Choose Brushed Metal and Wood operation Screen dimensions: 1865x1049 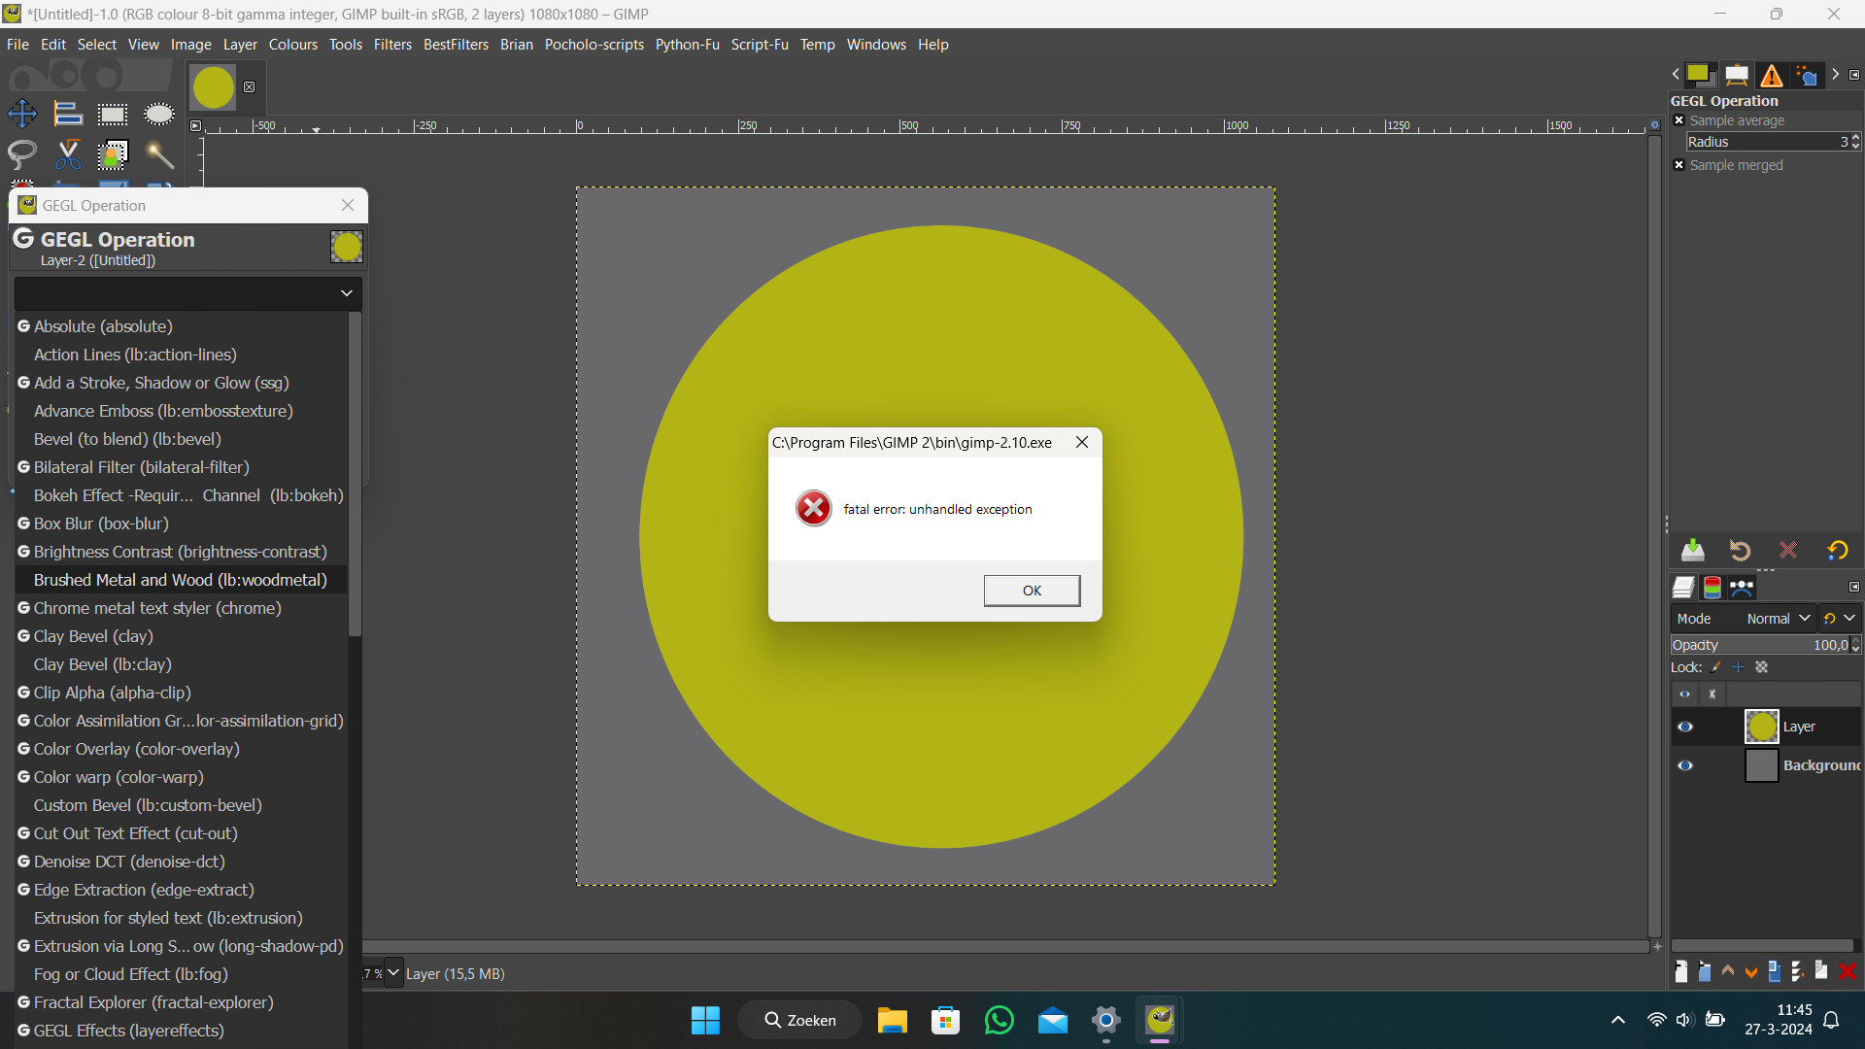point(181,580)
